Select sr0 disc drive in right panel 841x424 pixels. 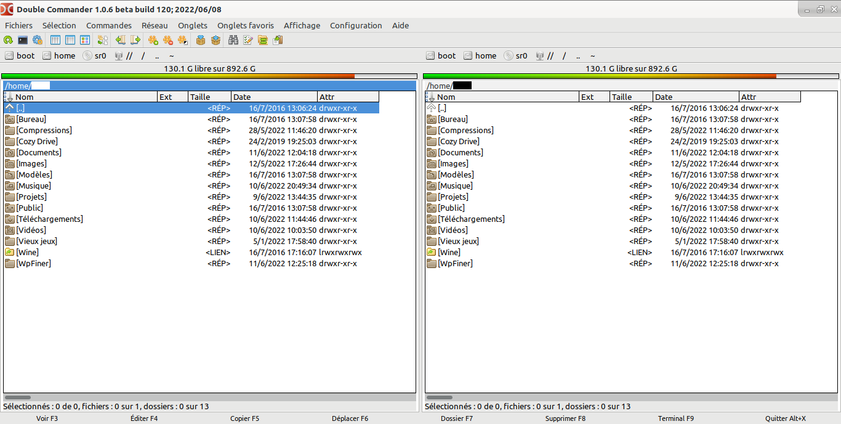[x=516, y=55]
